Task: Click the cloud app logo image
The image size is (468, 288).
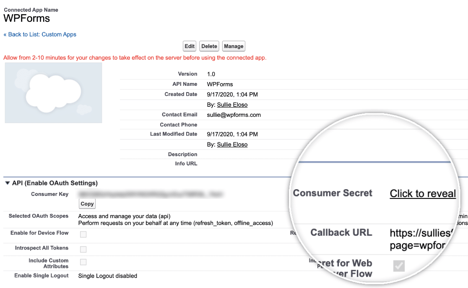Action: pos(53,93)
